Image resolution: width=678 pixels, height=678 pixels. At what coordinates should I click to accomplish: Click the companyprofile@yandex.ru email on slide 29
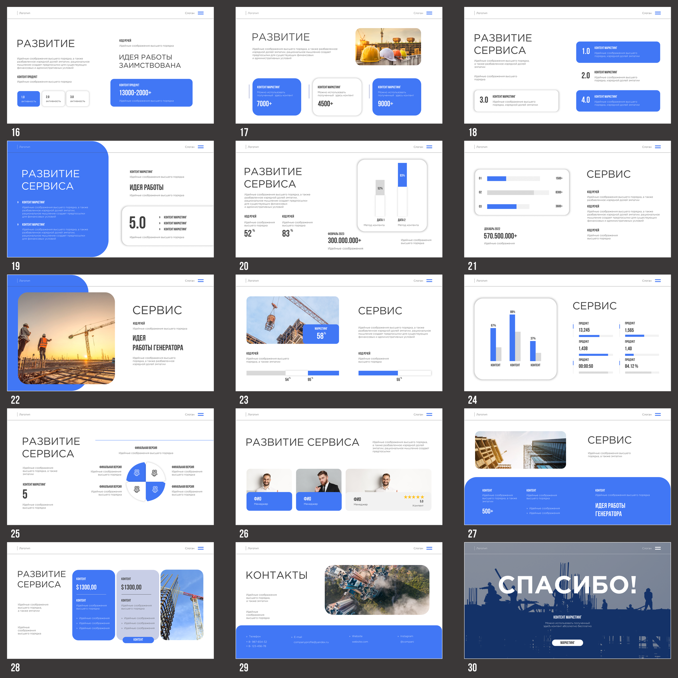(311, 642)
